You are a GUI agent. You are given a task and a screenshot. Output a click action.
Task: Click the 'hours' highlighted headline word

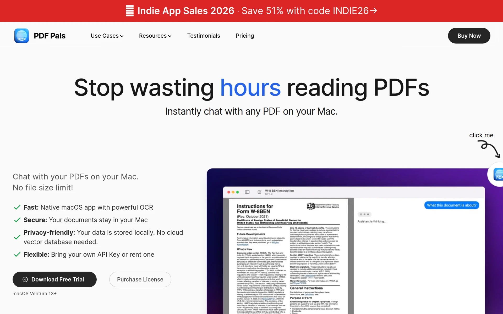[250, 88]
